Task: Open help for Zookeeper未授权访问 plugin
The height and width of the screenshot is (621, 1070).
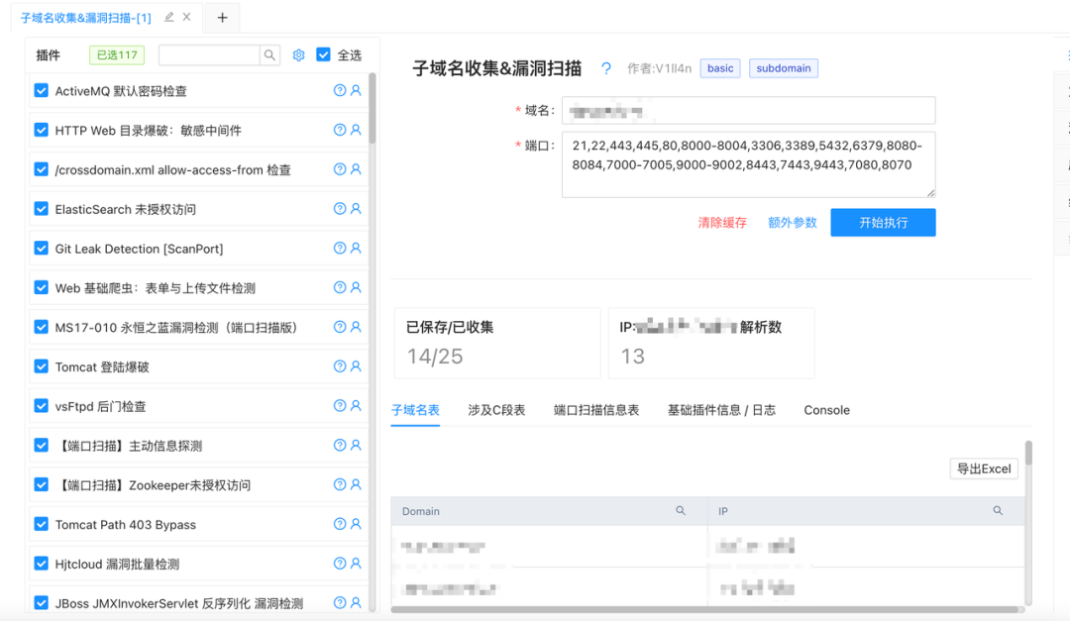Action: [339, 484]
